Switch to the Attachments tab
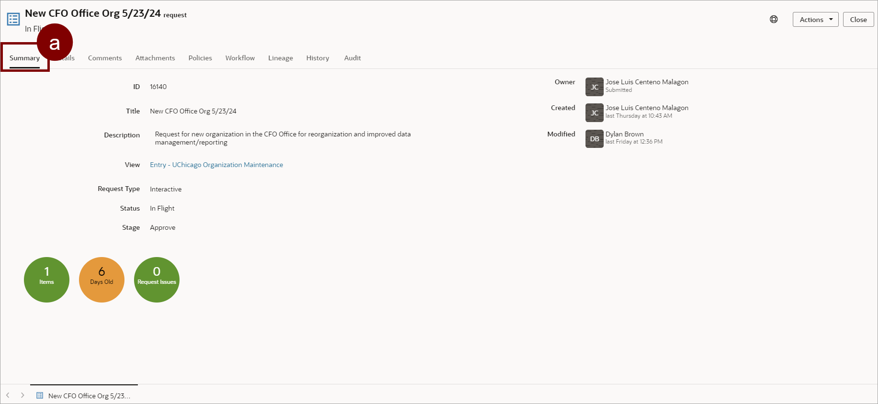The height and width of the screenshot is (404, 878). (x=155, y=58)
